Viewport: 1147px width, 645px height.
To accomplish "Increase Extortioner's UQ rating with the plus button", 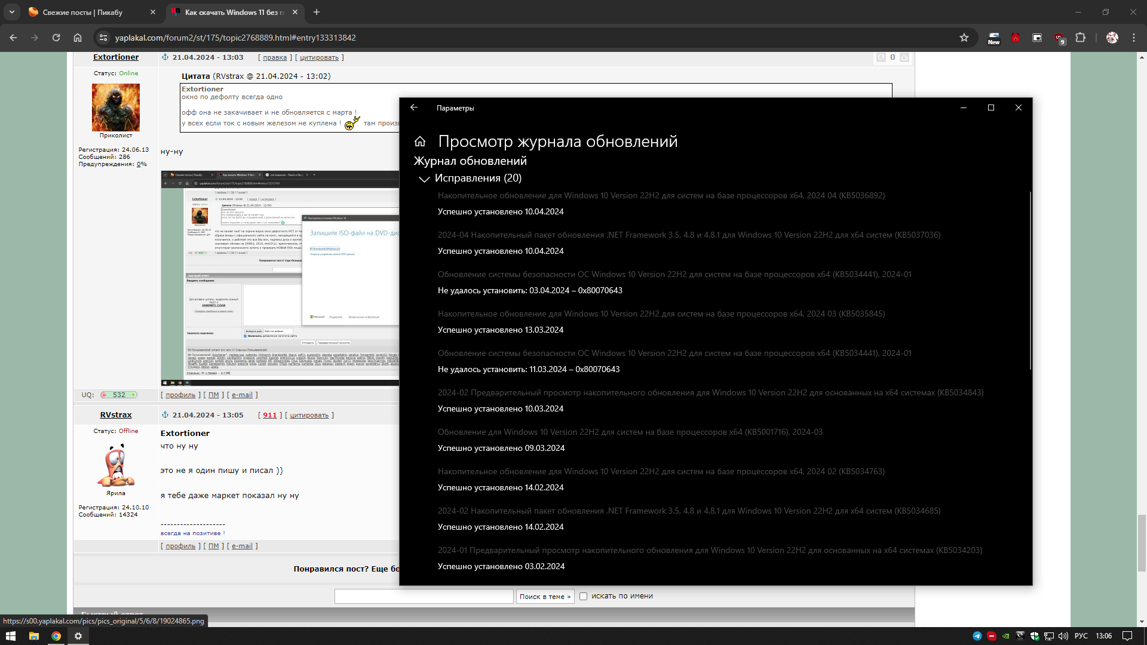I will 133,395.
